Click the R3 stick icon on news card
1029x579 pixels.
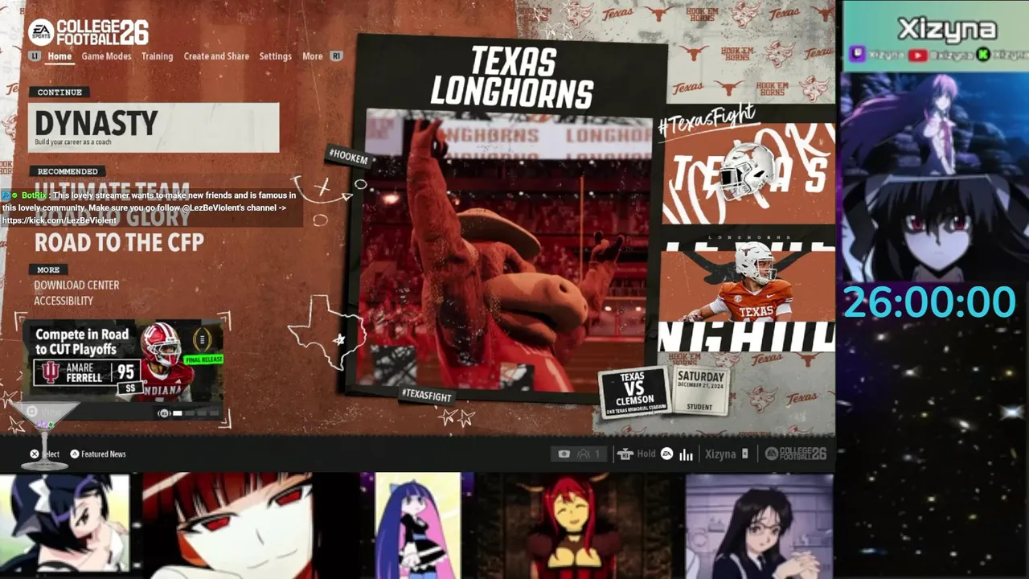(164, 413)
